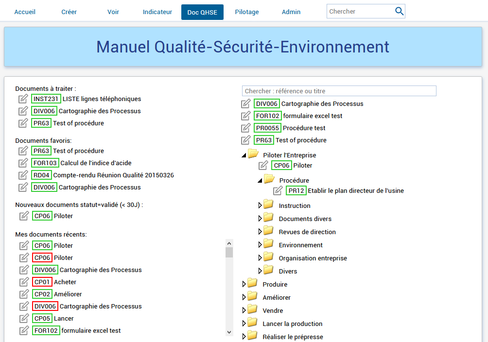This screenshot has width=488, height=342.
Task: Open RD04 reference link
Action: click(41, 175)
